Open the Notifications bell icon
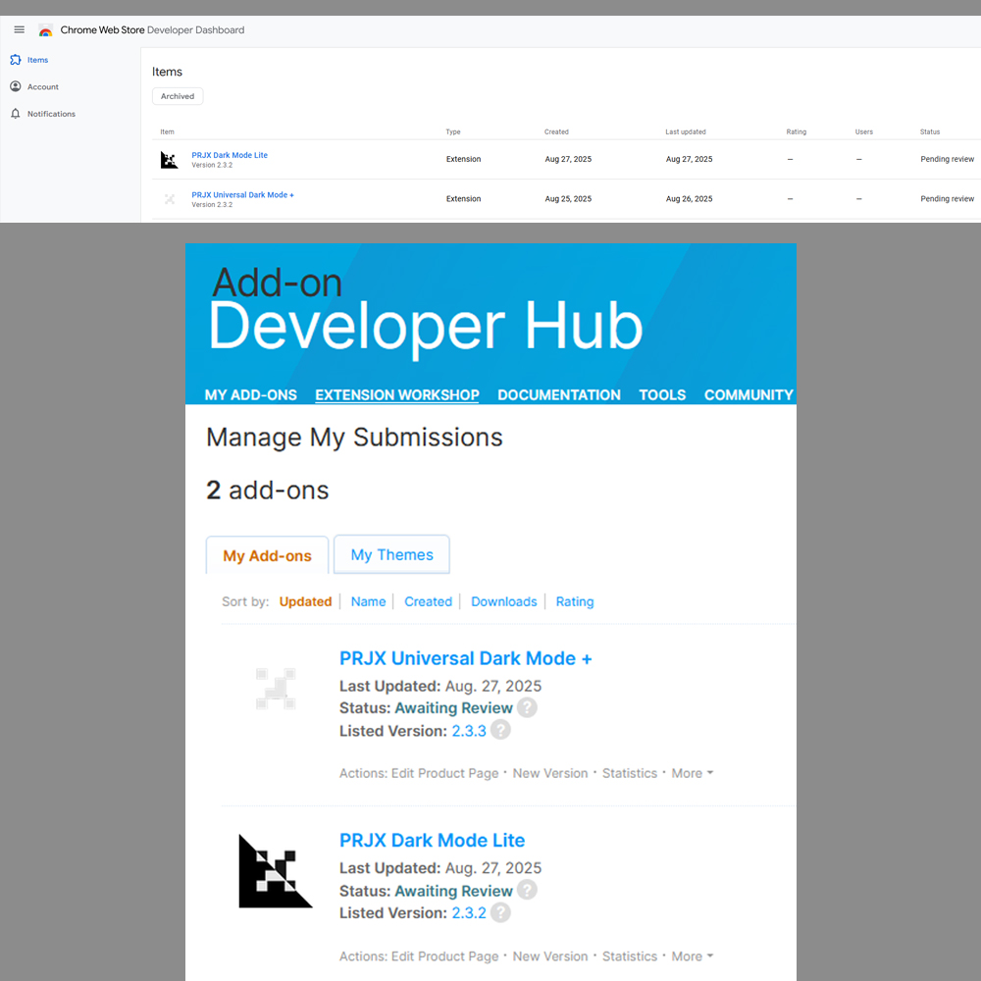 (16, 113)
